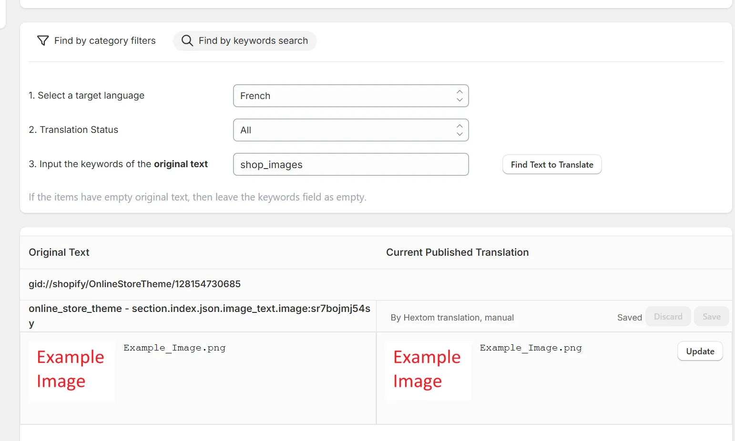Click the Discard button
This screenshot has height=441, width=735.
coord(668,317)
